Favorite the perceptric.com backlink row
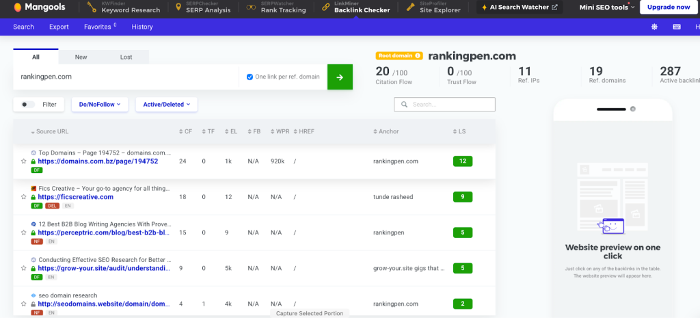Screen dimensions: 700x318 [x=24, y=233]
